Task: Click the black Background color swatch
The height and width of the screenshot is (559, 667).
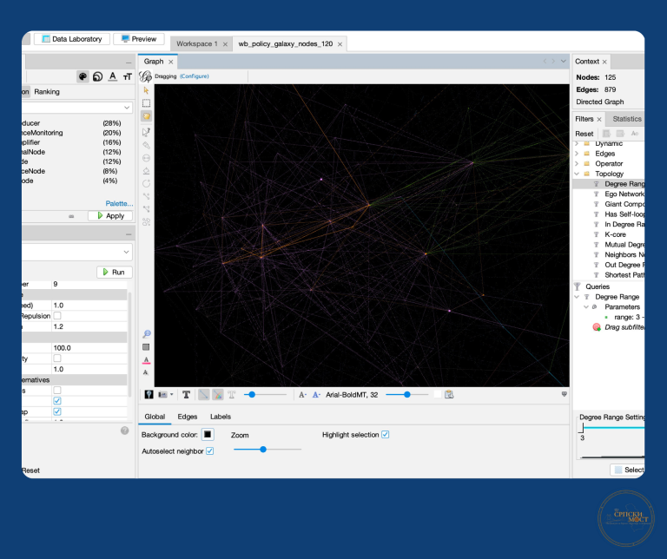Action: coord(208,434)
